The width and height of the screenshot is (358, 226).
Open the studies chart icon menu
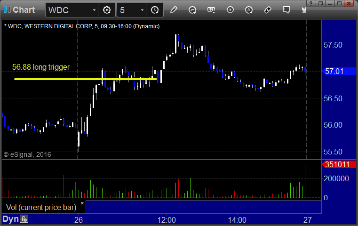pos(192,10)
